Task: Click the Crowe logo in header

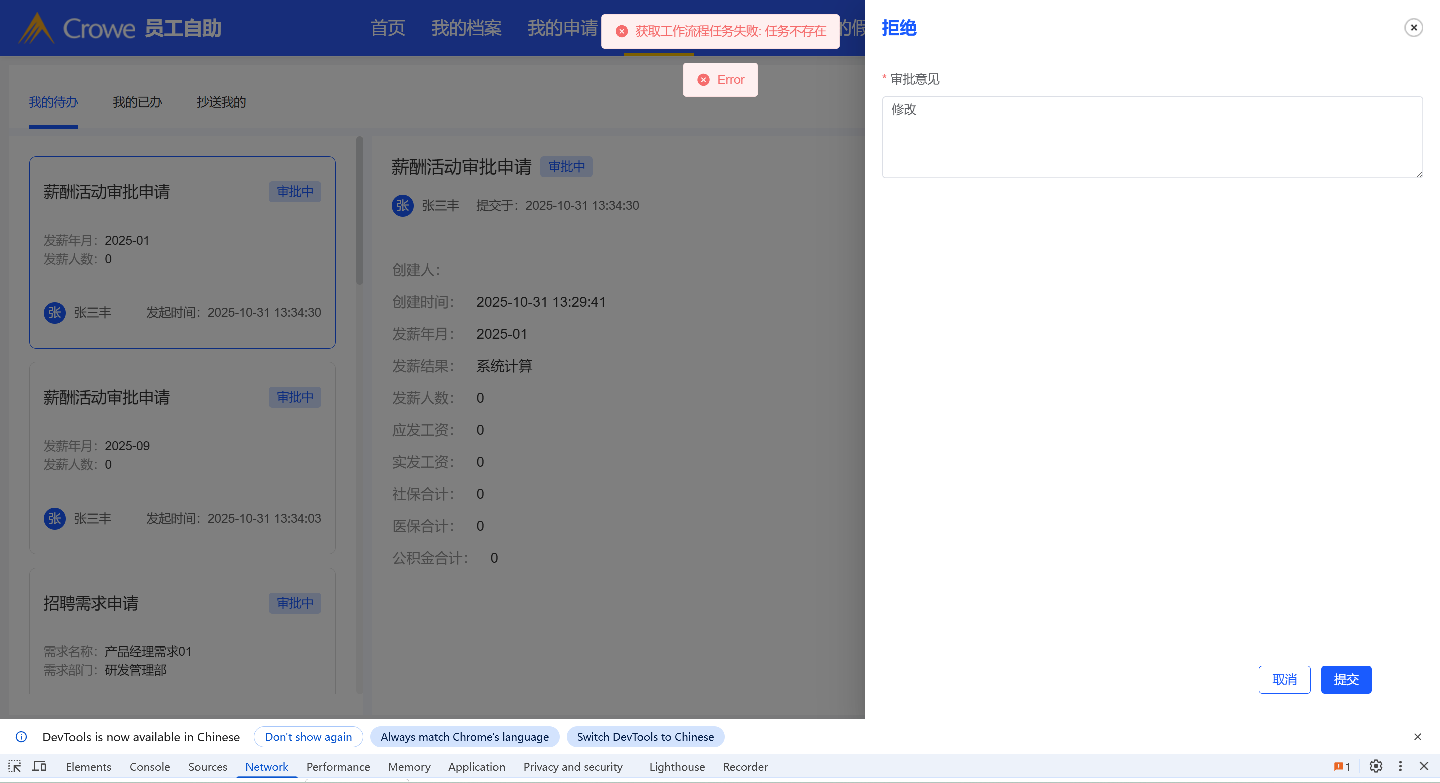Action: coord(77,28)
